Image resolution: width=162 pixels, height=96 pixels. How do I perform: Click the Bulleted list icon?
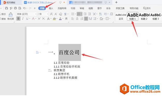click(73, 14)
